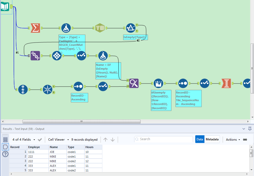Open the Actions dropdown menu
The height and width of the screenshot is (176, 254).
(x=233, y=139)
